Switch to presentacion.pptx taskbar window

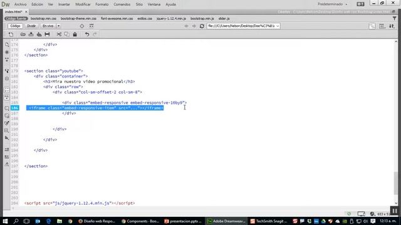(183, 221)
